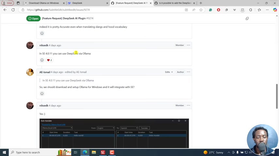Click the Author badge

180,72
